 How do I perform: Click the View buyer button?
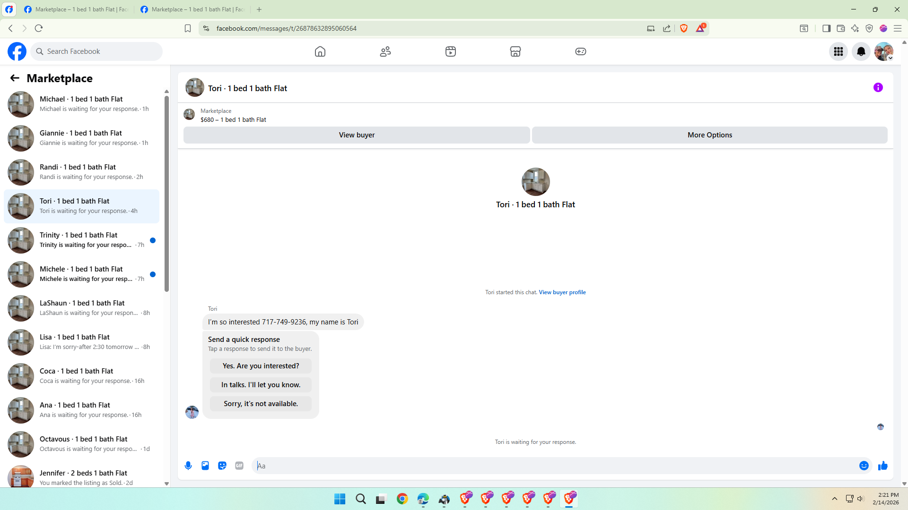[x=357, y=135]
